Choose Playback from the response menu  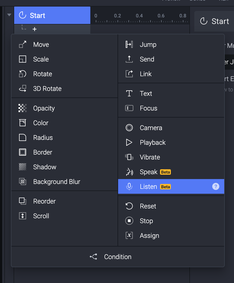pyautogui.click(x=153, y=143)
